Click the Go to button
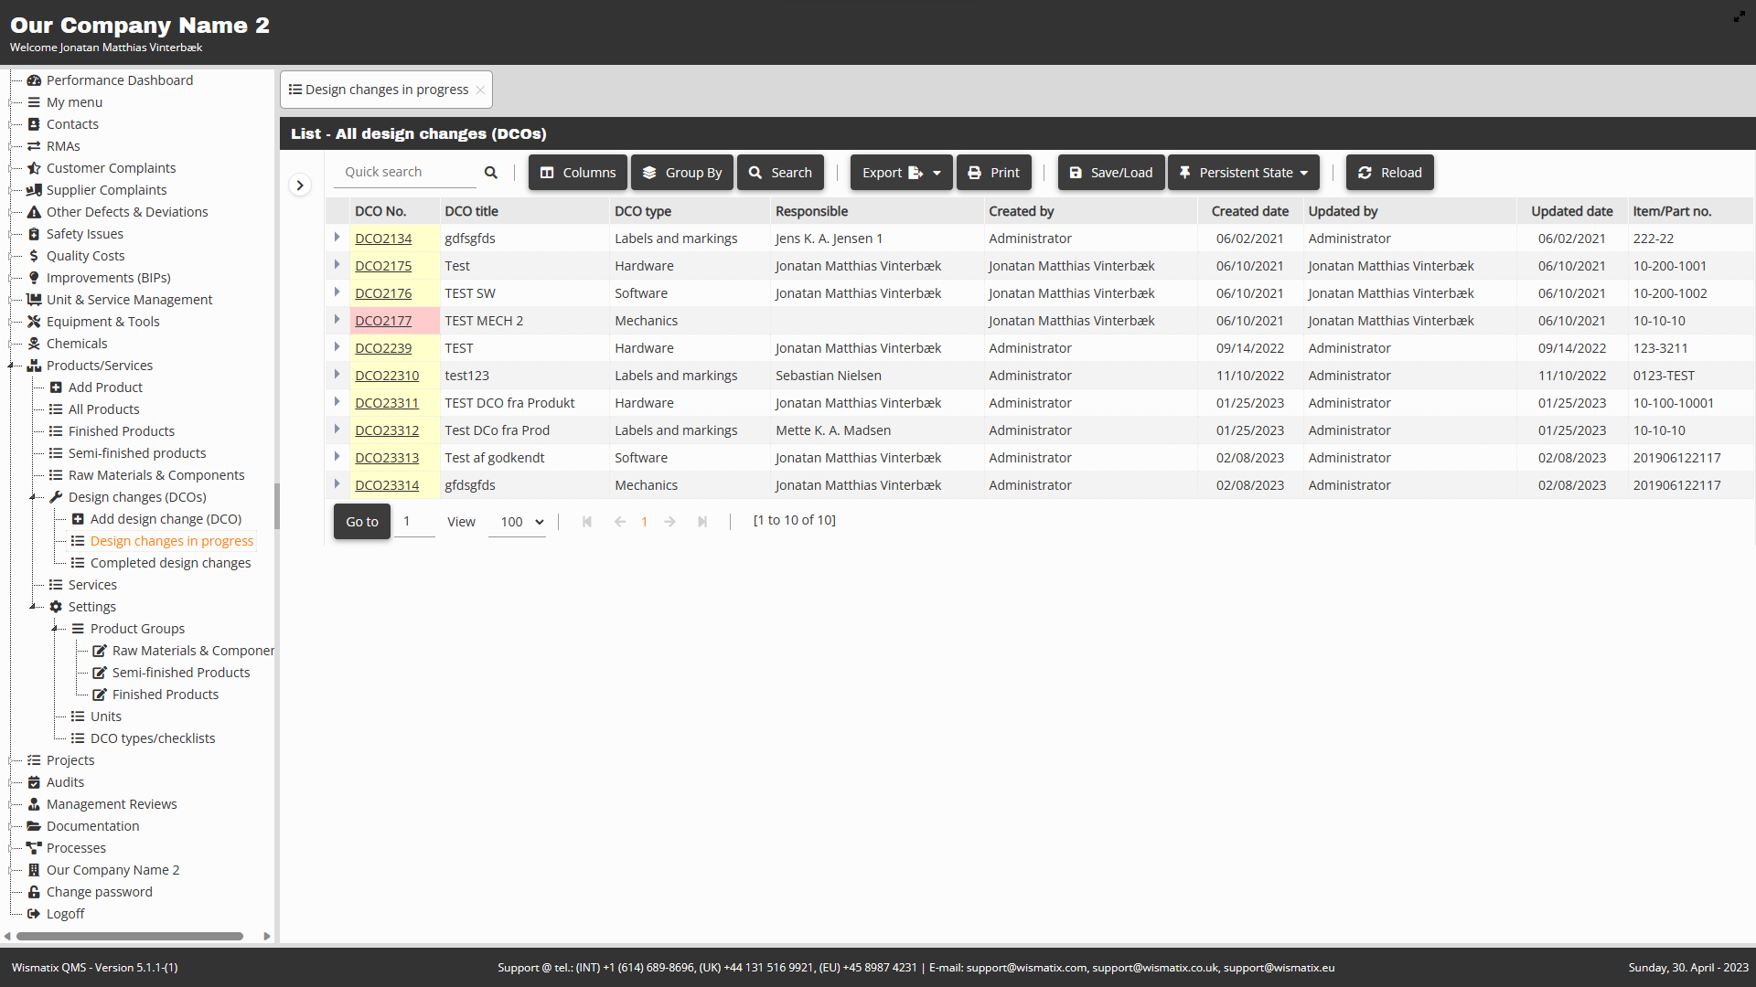 click(362, 522)
